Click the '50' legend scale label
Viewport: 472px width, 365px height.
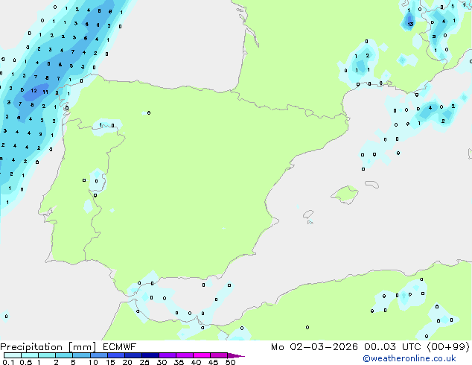(x=231, y=362)
